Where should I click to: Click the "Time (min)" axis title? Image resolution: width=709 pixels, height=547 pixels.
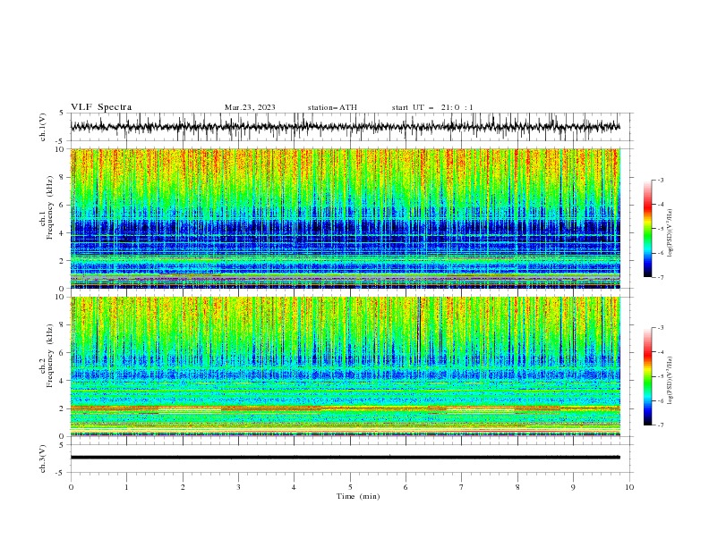[358, 496]
